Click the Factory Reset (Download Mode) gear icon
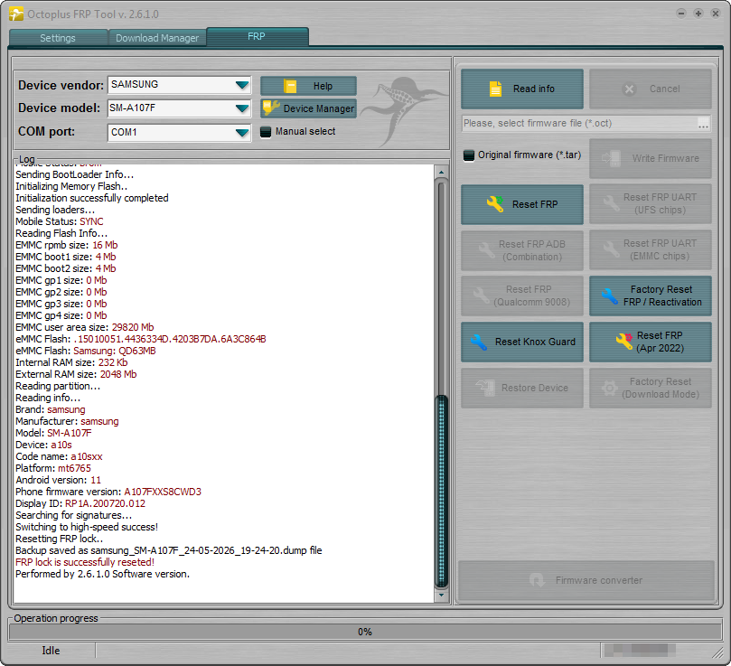The height and width of the screenshot is (666, 731). pyautogui.click(x=609, y=388)
